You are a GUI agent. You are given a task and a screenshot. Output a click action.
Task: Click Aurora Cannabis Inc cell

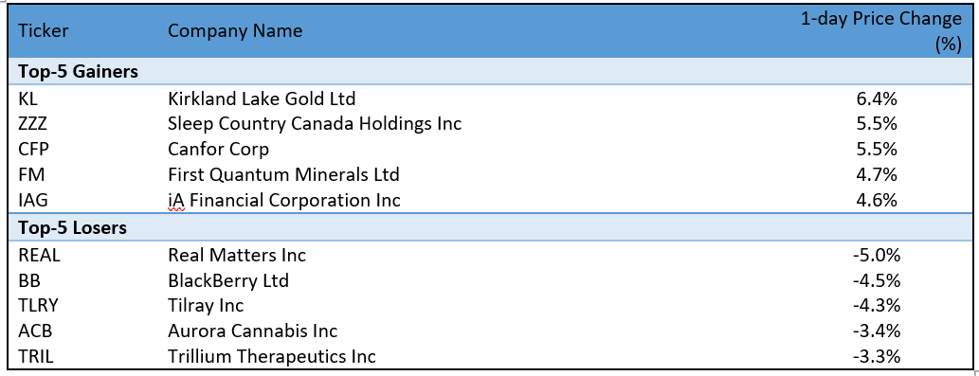[253, 331]
